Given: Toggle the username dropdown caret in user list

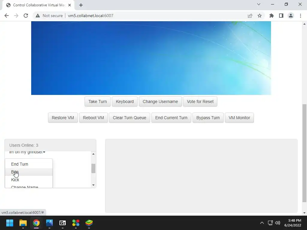Looking at the screenshot, I should [44, 152].
